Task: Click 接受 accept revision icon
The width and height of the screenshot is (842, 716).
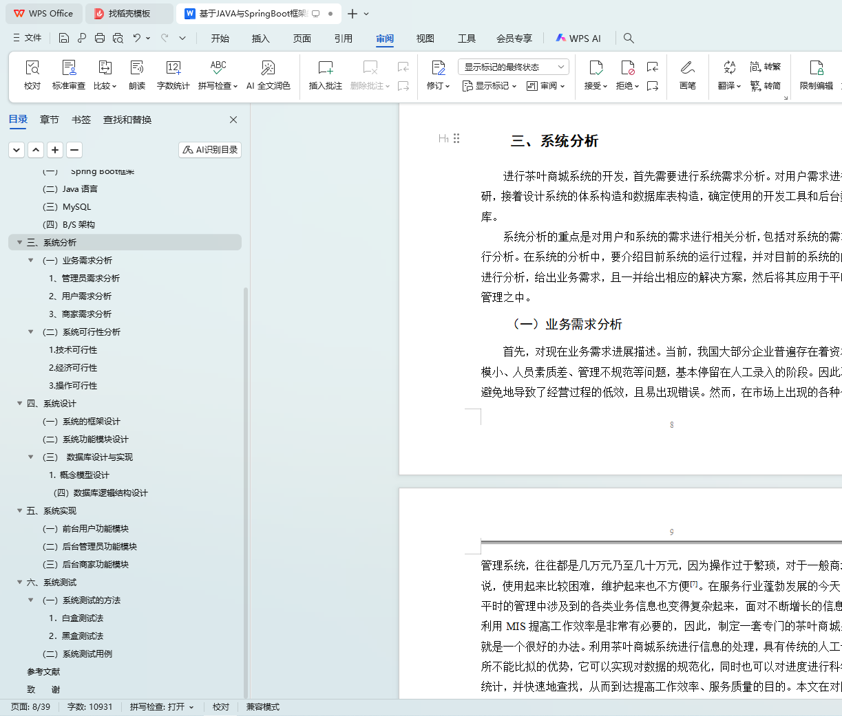Action: point(596,67)
